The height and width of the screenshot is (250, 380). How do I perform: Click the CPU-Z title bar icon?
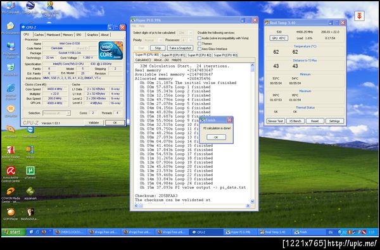tap(23, 27)
